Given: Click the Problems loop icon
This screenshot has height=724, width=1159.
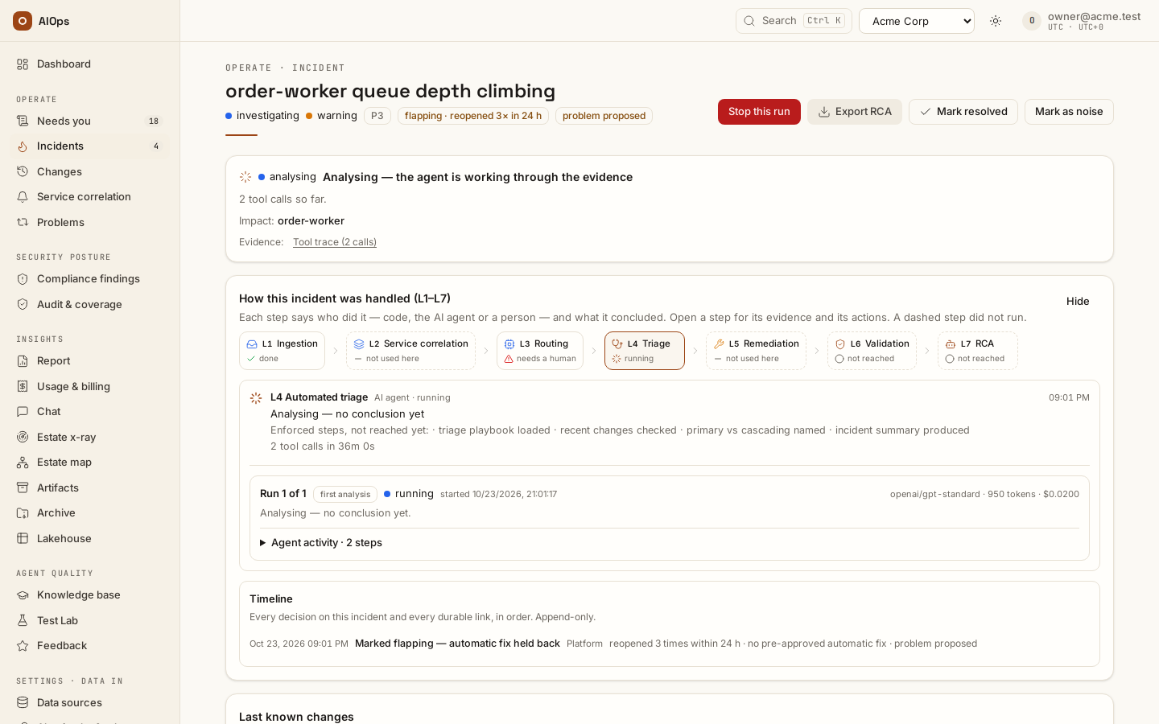Looking at the screenshot, I should [23, 223].
